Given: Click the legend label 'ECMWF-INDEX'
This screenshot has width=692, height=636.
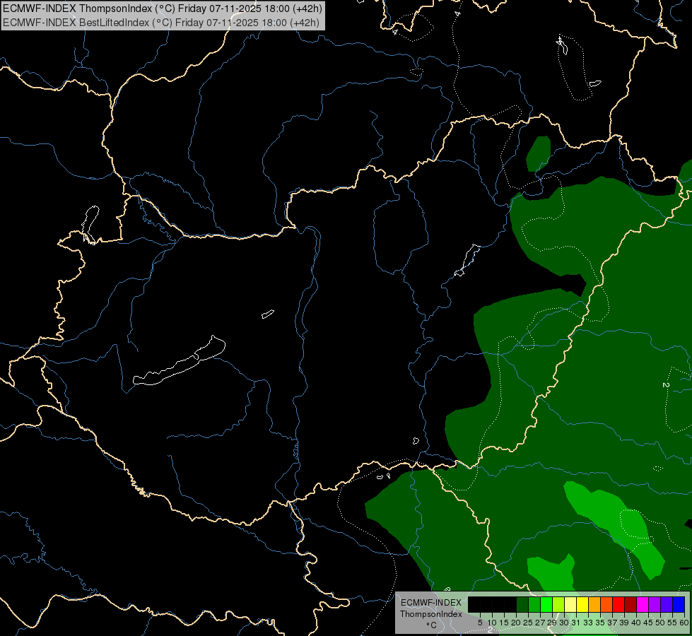Looking at the screenshot, I should pyautogui.click(x=430, y=603).
